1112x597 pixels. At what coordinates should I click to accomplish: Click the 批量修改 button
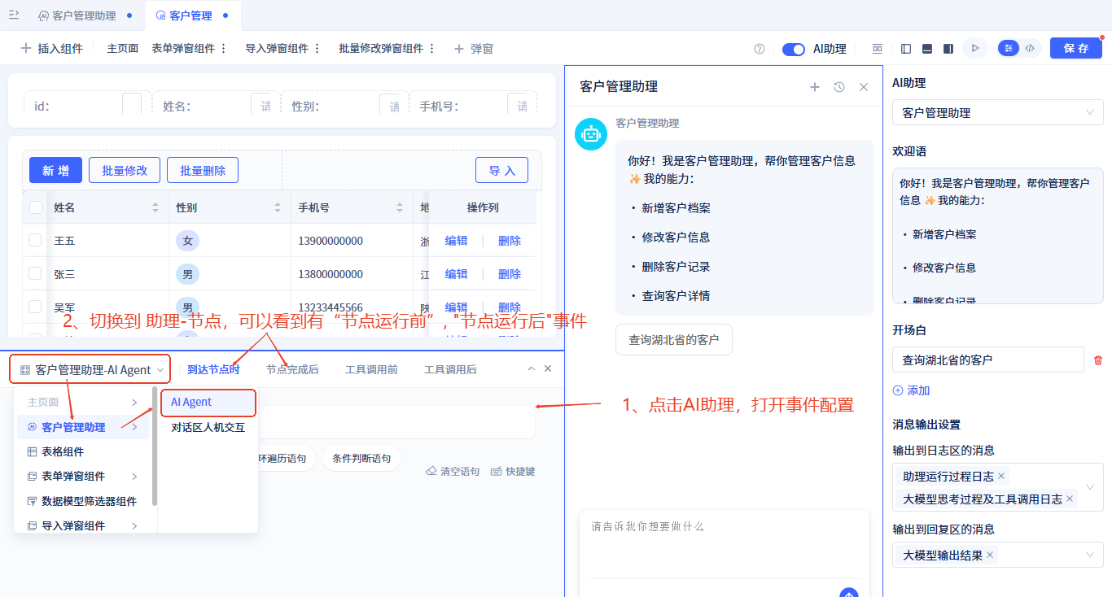click(125, 170)
